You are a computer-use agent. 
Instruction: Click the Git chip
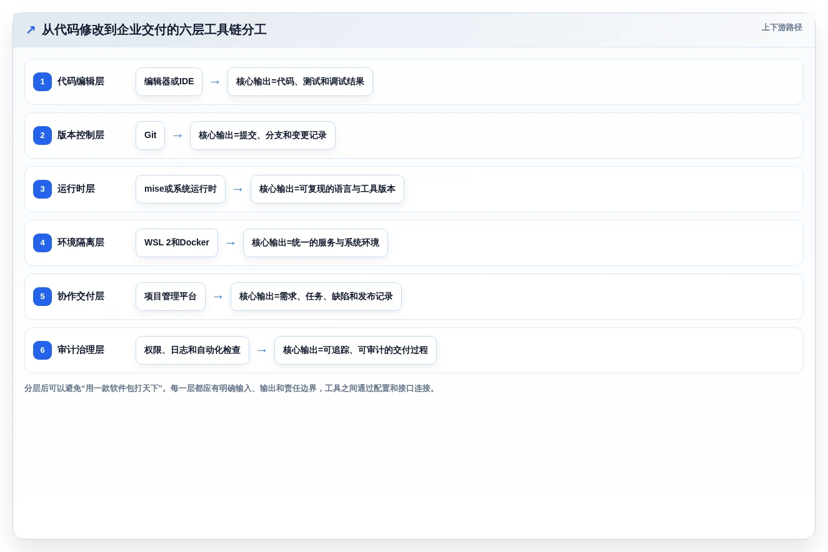point(150,136)
